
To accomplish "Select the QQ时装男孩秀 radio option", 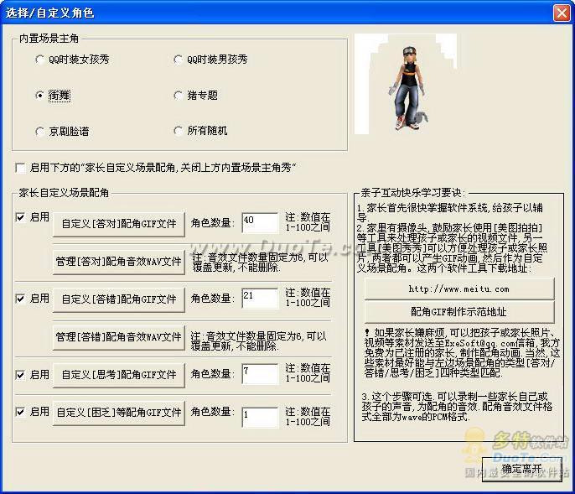I will click(x=179, y=60).
